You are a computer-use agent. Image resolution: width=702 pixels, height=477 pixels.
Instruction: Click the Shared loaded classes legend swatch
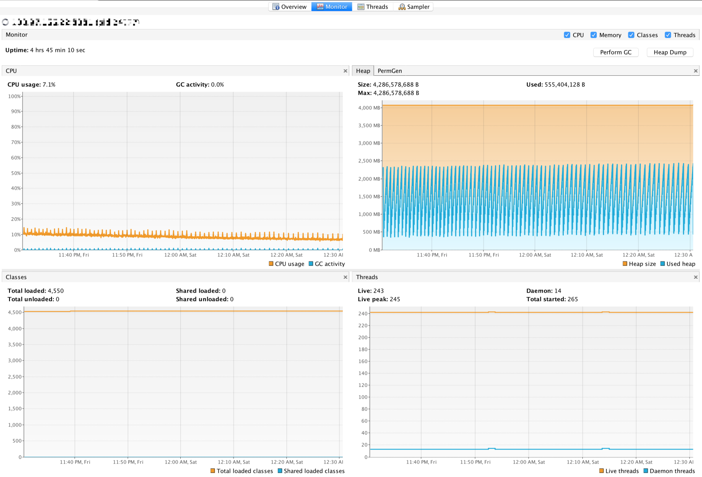click(x=280, y=471)
